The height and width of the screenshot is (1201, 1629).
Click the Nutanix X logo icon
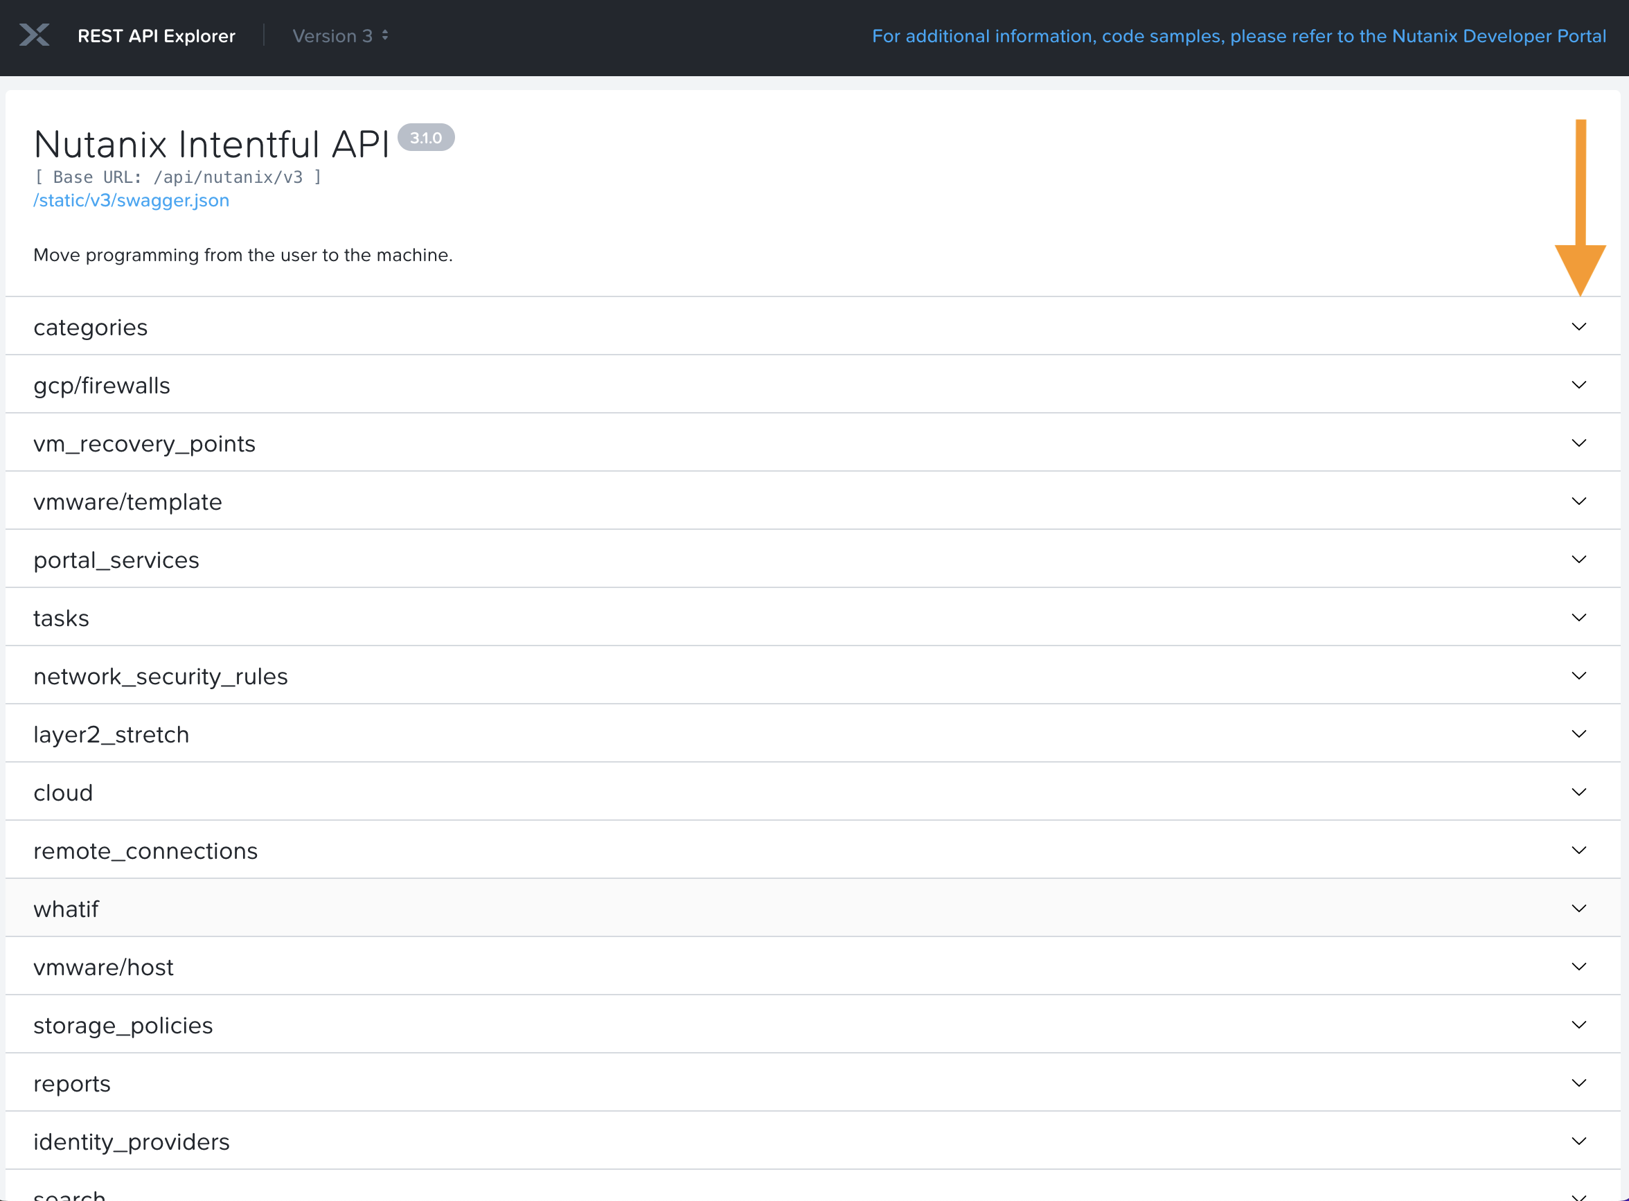(34, 35)
